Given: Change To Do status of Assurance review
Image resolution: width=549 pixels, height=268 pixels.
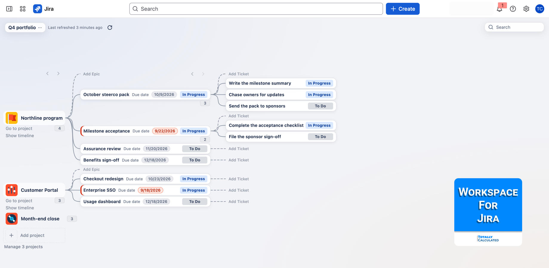Looking at the screenshot, I should point(195,149).
